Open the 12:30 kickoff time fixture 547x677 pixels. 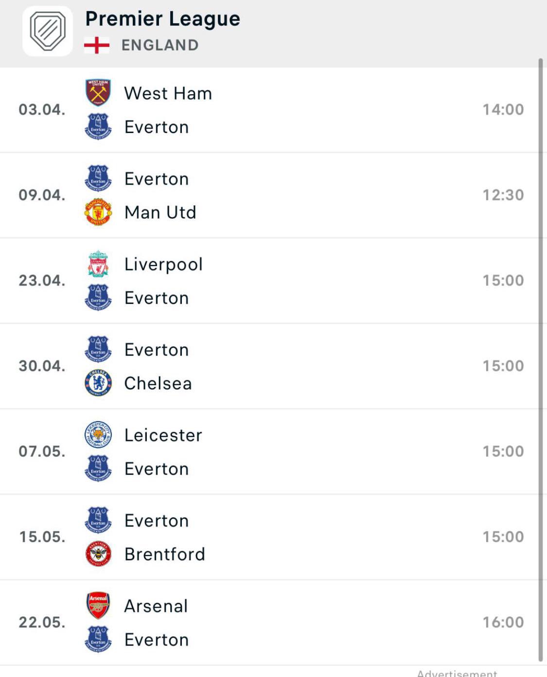(x=503, y=195)
